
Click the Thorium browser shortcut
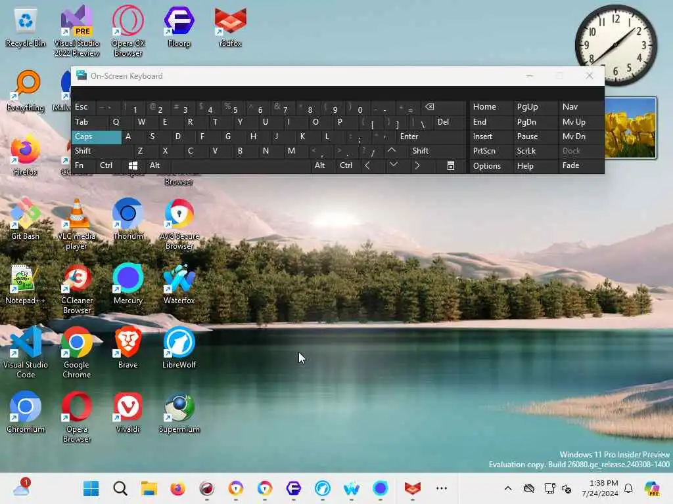click(x=128, y=220)
